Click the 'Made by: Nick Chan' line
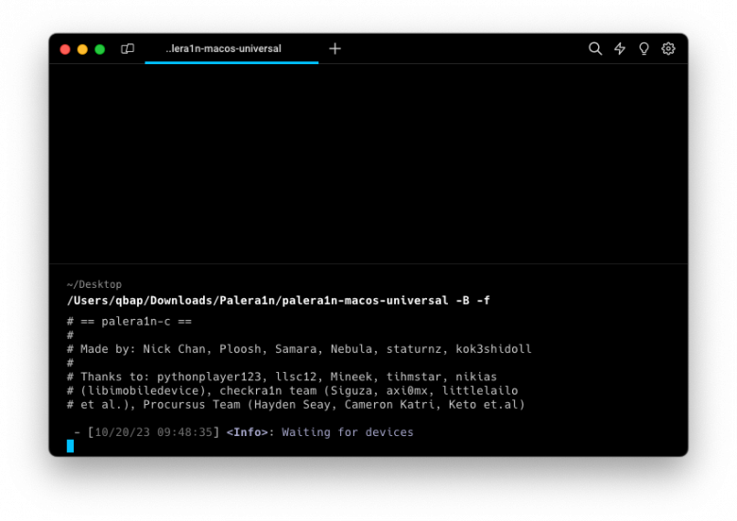This screenshot has width=737, height=521. [299, 349]
